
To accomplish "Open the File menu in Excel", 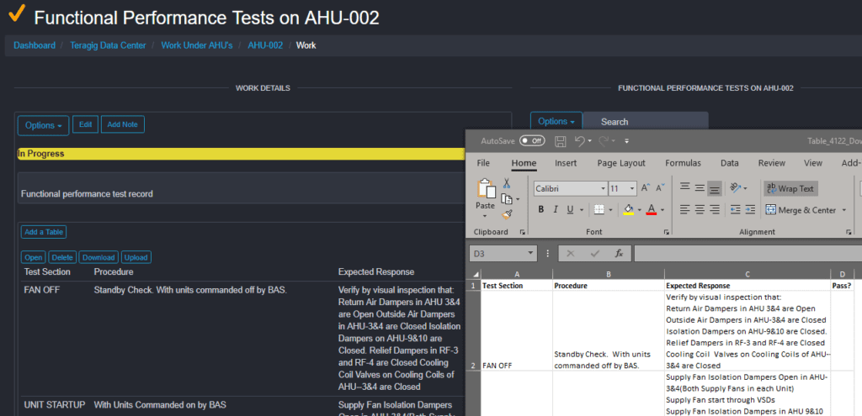I will 483,163.
